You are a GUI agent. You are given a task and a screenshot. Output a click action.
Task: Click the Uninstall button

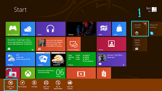point(34,84)
